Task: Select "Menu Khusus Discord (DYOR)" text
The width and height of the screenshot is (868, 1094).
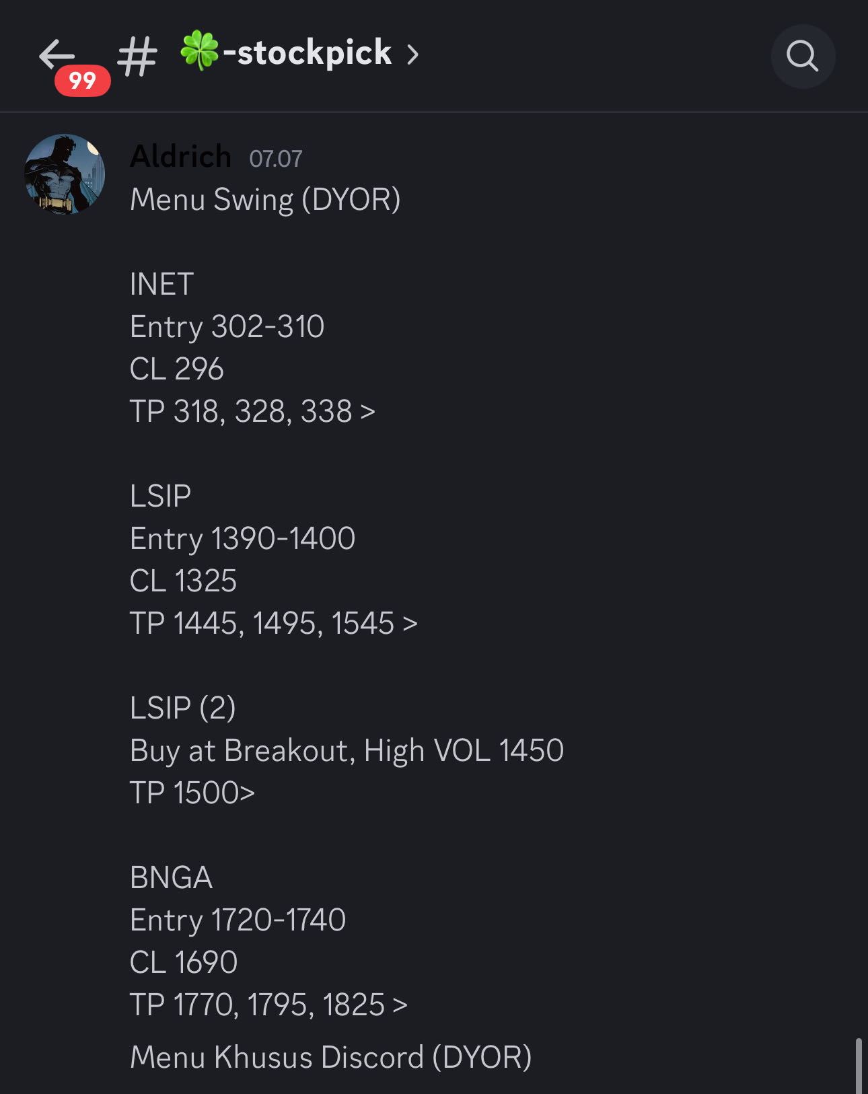Action: coord(330,1057)
